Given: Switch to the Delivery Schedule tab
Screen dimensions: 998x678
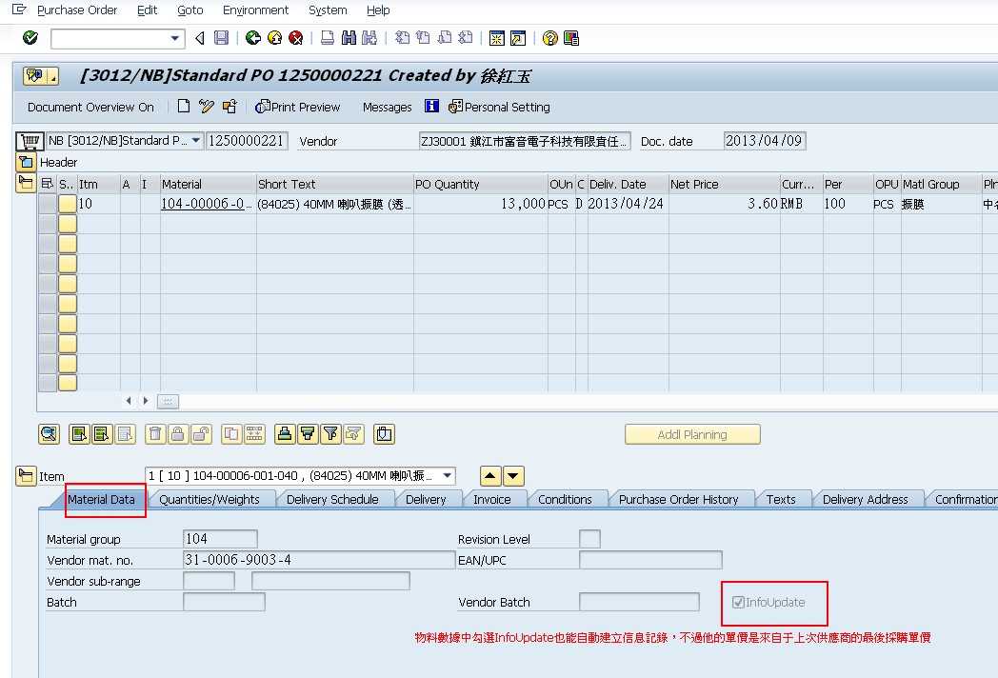Looking at the screenshot, I should point(332,500).
